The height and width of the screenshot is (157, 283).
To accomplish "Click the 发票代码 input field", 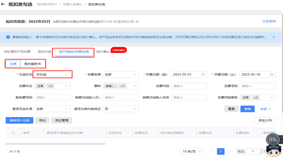I will point(189,86).
